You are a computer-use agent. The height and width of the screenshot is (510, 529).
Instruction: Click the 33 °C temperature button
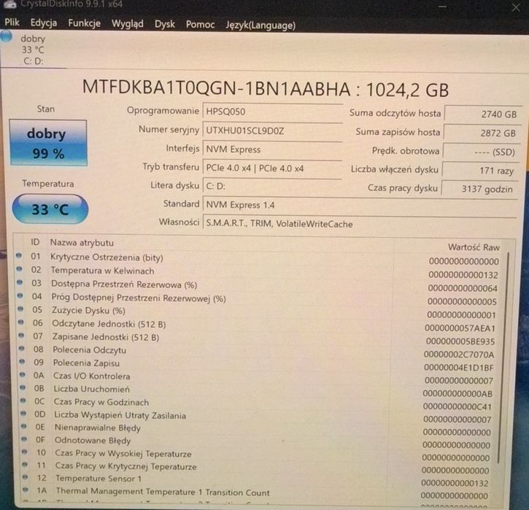(50, 209)
